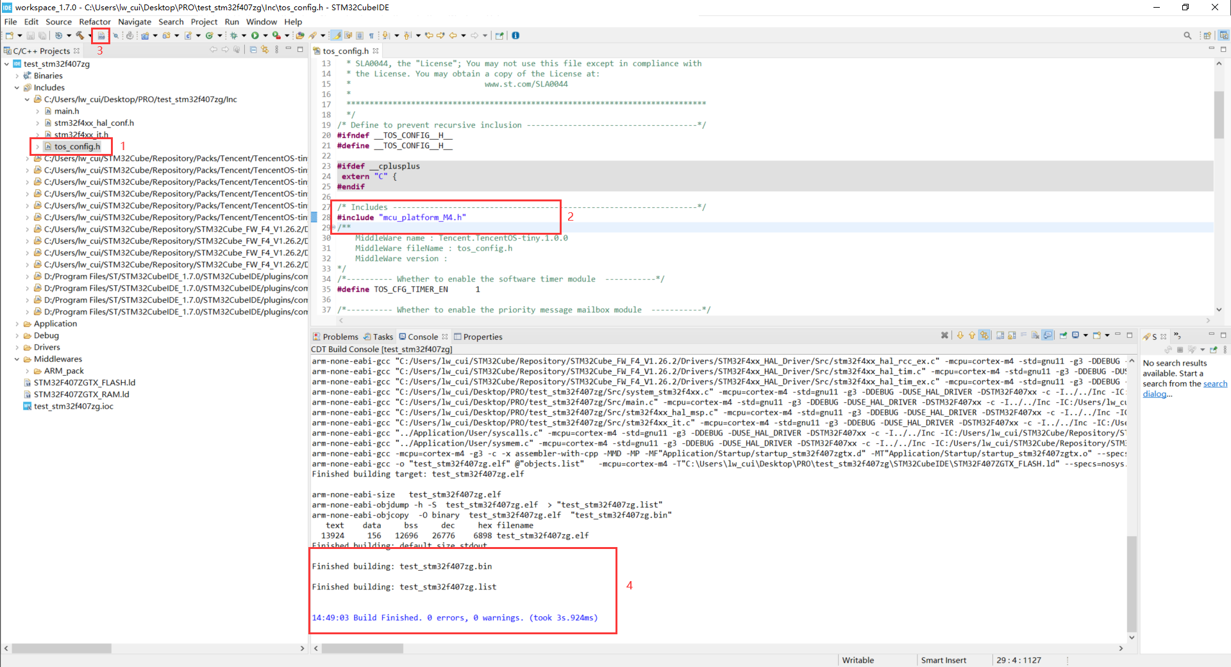
Task: Click the Last Edit Location icon
Action: coord(428,35)
